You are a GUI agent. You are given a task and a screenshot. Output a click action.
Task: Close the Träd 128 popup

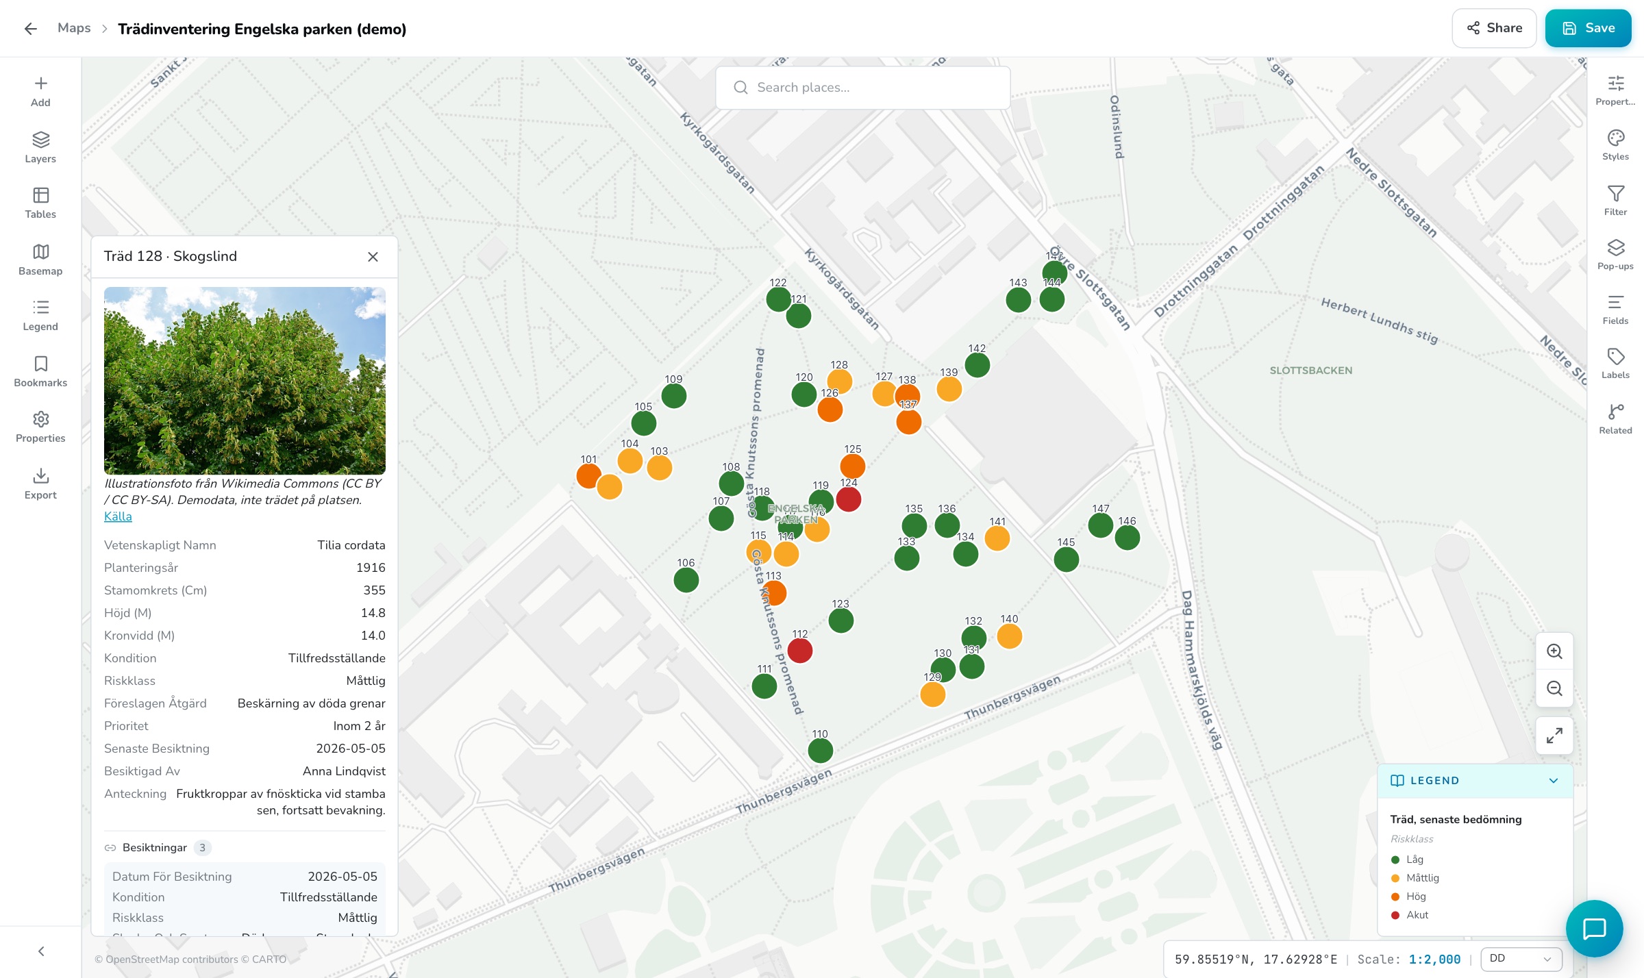coord(373,257)
